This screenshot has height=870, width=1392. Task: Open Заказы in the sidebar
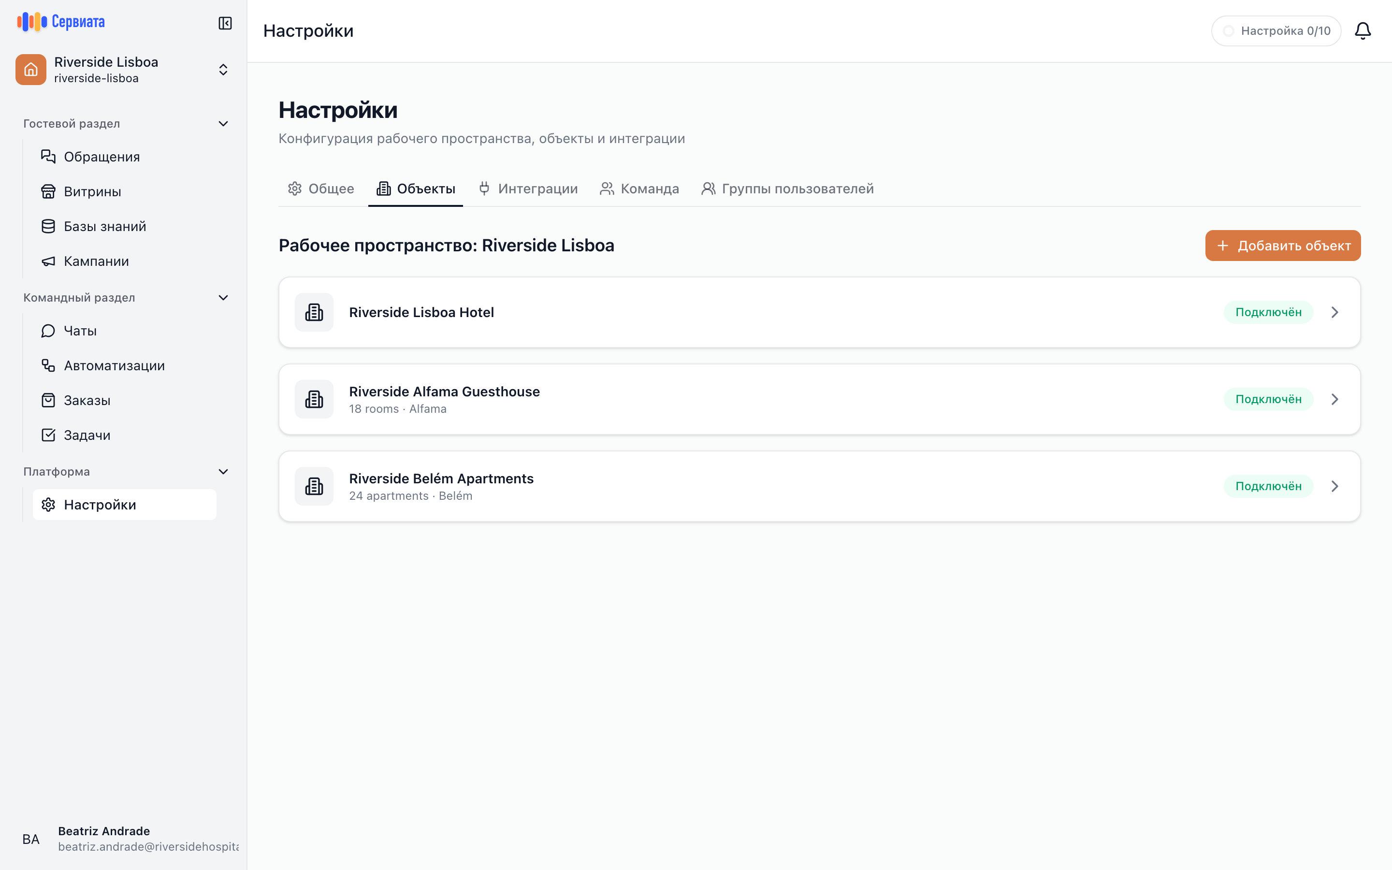click(125, 401)
